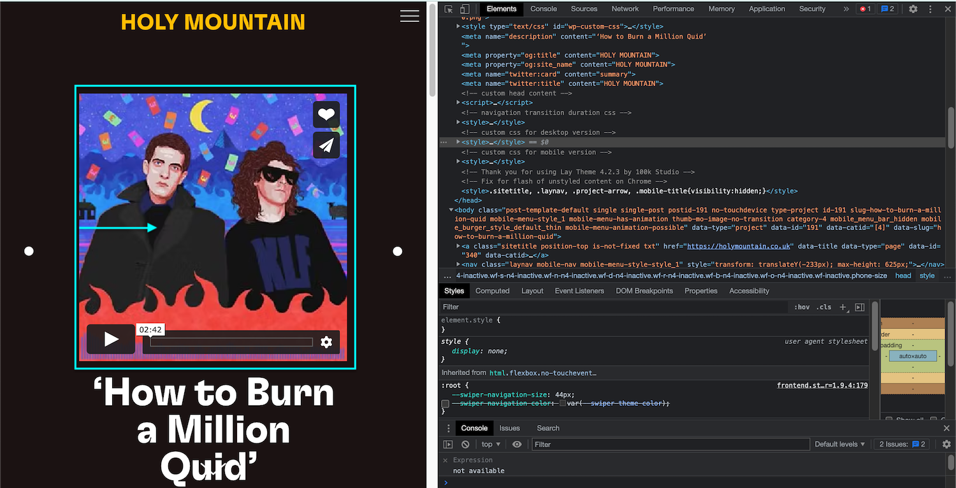Create a live expression with eye icon
Viewport: 956px width, 488px height.
click(x=517, y=444)
